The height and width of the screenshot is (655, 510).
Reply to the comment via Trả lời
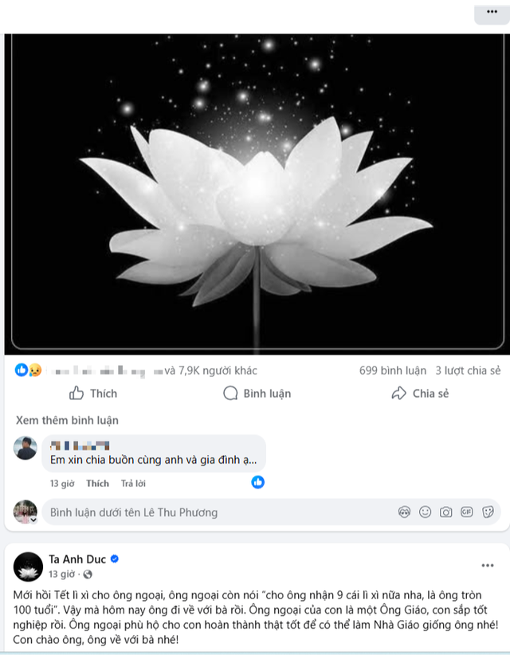tap(133, 484)
